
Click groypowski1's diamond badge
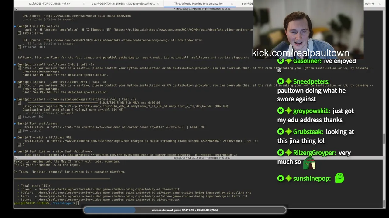pos(288,111)
